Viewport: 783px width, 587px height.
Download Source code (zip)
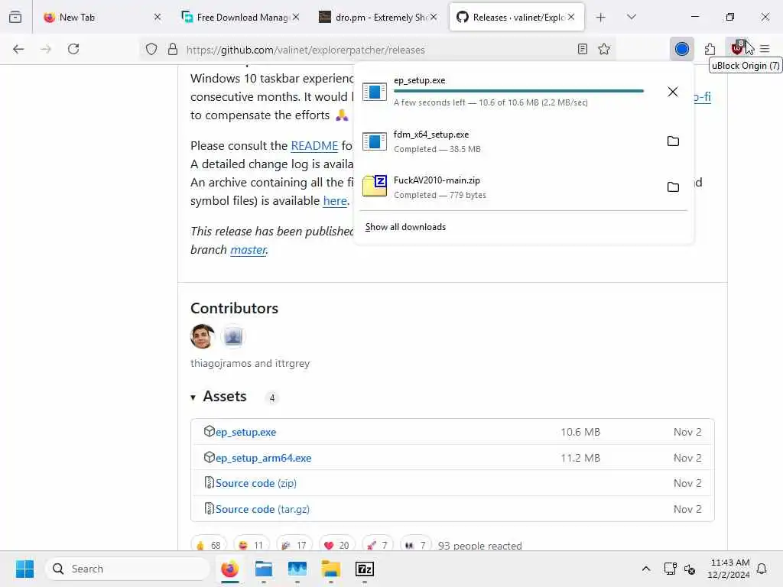(x=255, y=484)
